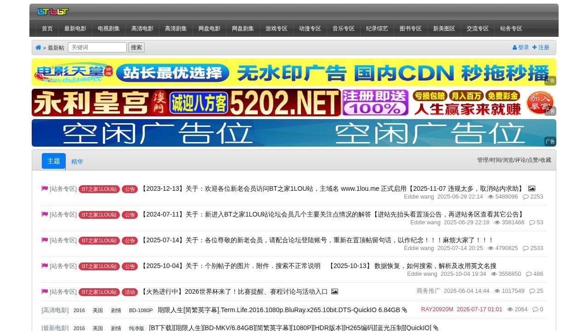The height and width of the screenshot is (331, 588).
Task: Click [最新电影] category link on last row
Action: [x=55, y=328]
